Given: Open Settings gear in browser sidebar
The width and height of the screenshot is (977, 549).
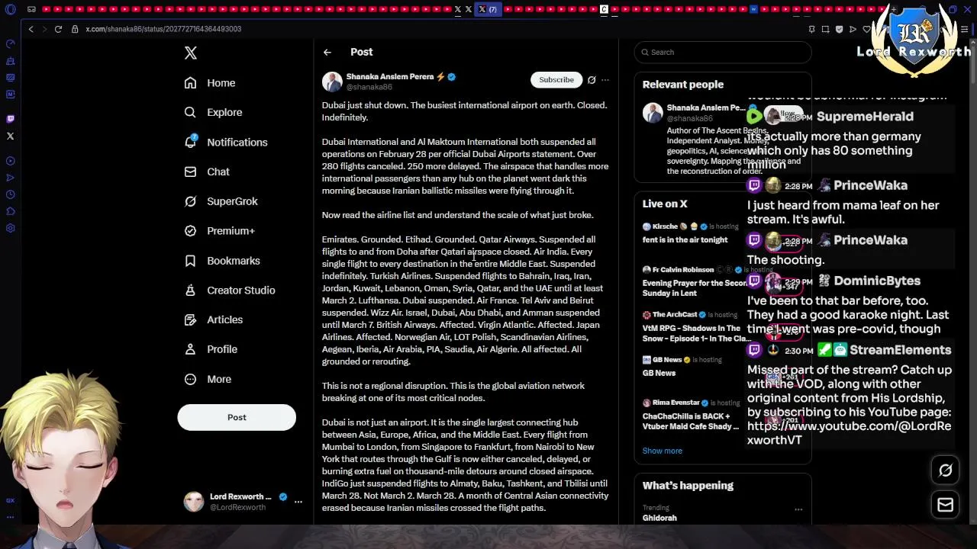Looking at the screenshot, I should (x=10, y=228).
